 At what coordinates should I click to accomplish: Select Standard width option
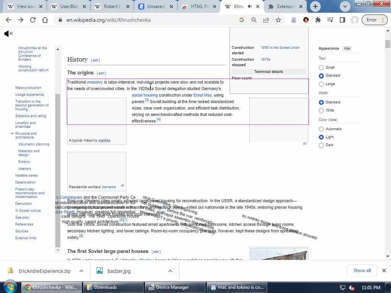[x=321, y=102]
